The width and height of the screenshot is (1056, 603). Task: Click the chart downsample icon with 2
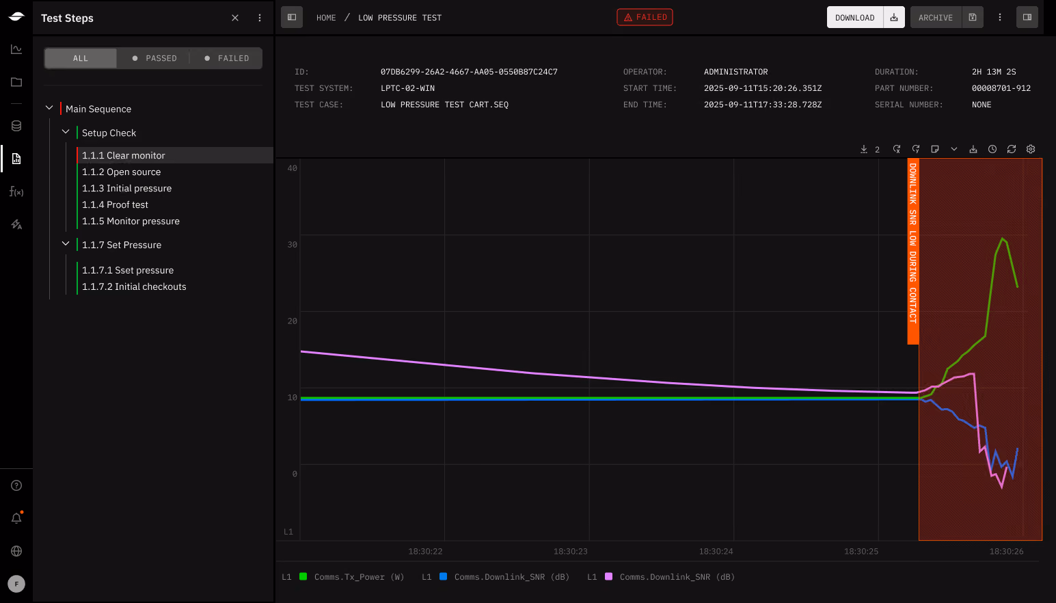870,149
